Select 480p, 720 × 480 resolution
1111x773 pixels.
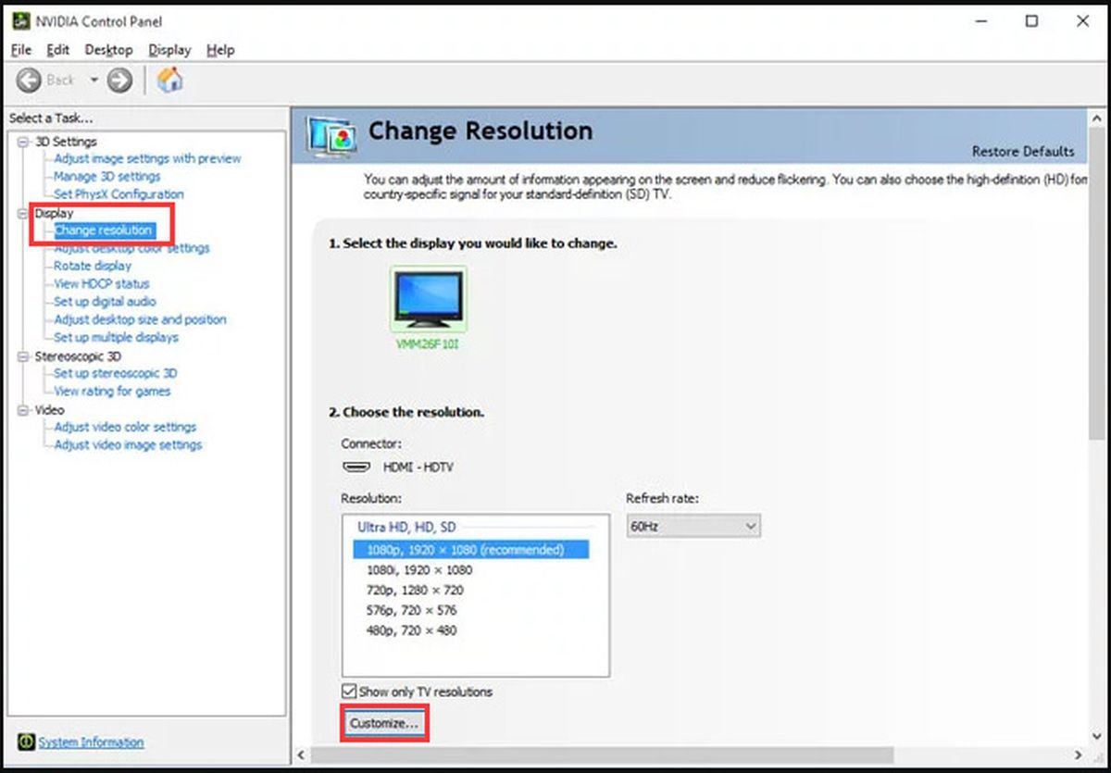tap(411, 631)
